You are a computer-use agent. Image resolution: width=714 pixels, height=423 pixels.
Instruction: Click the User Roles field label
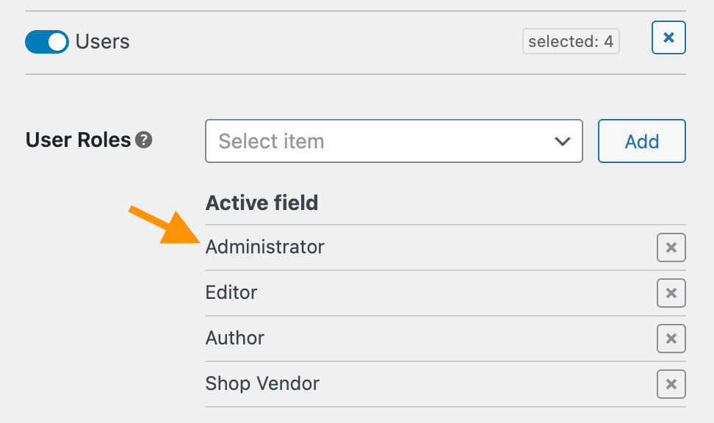[x=79, y=140]
